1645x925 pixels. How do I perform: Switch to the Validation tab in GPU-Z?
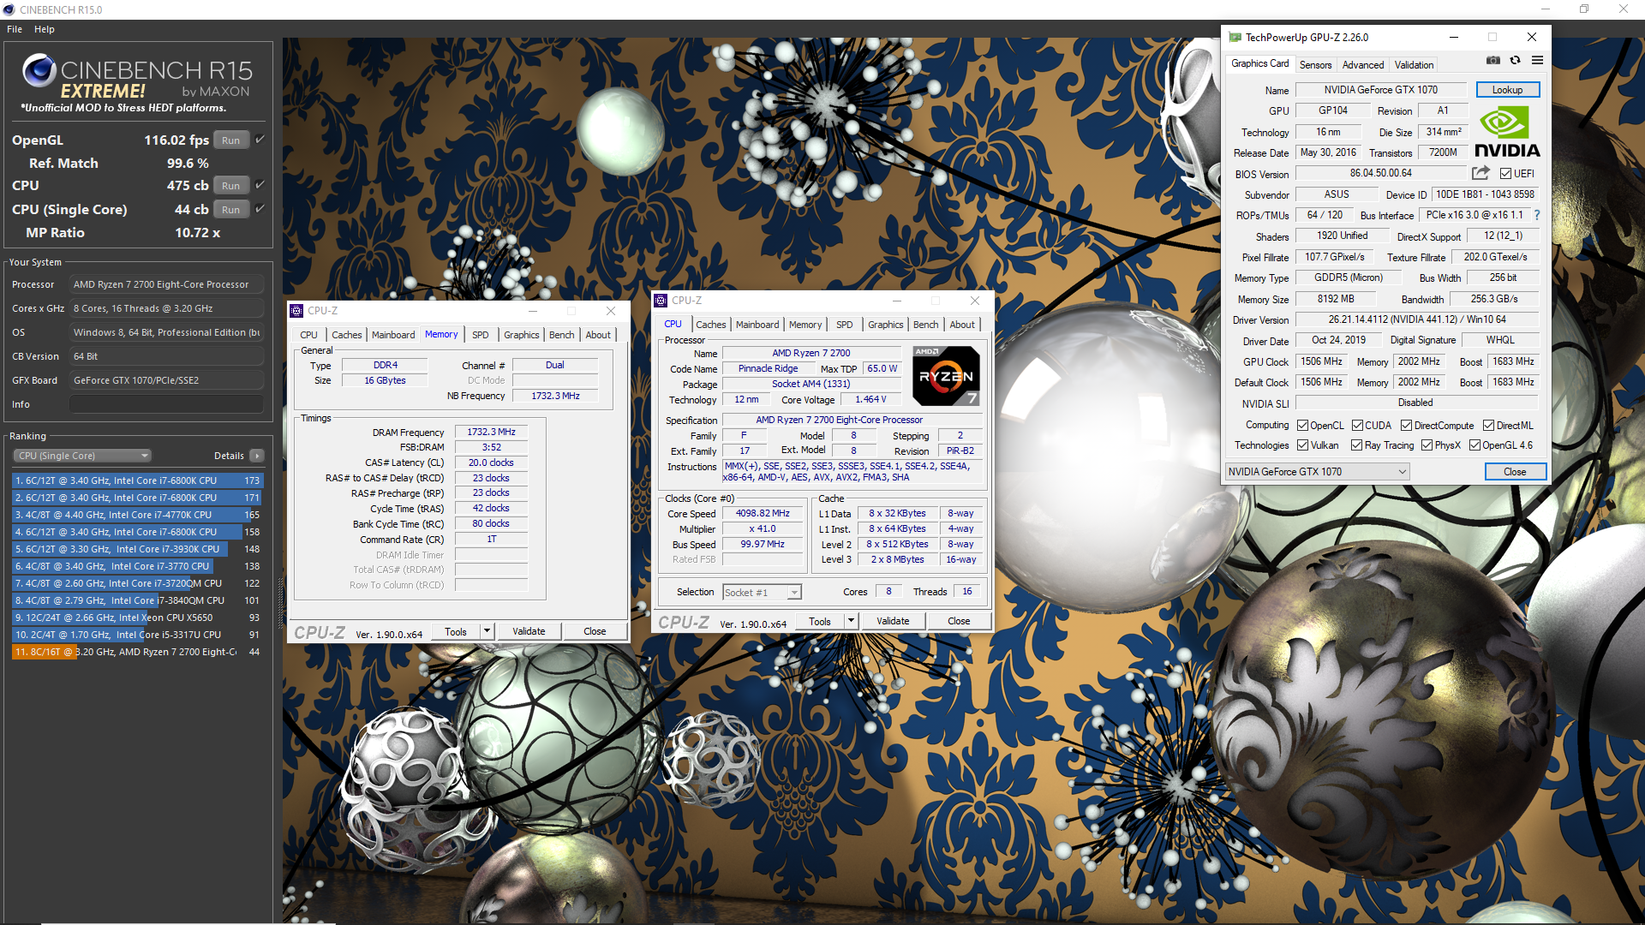tap(1413, 65)
